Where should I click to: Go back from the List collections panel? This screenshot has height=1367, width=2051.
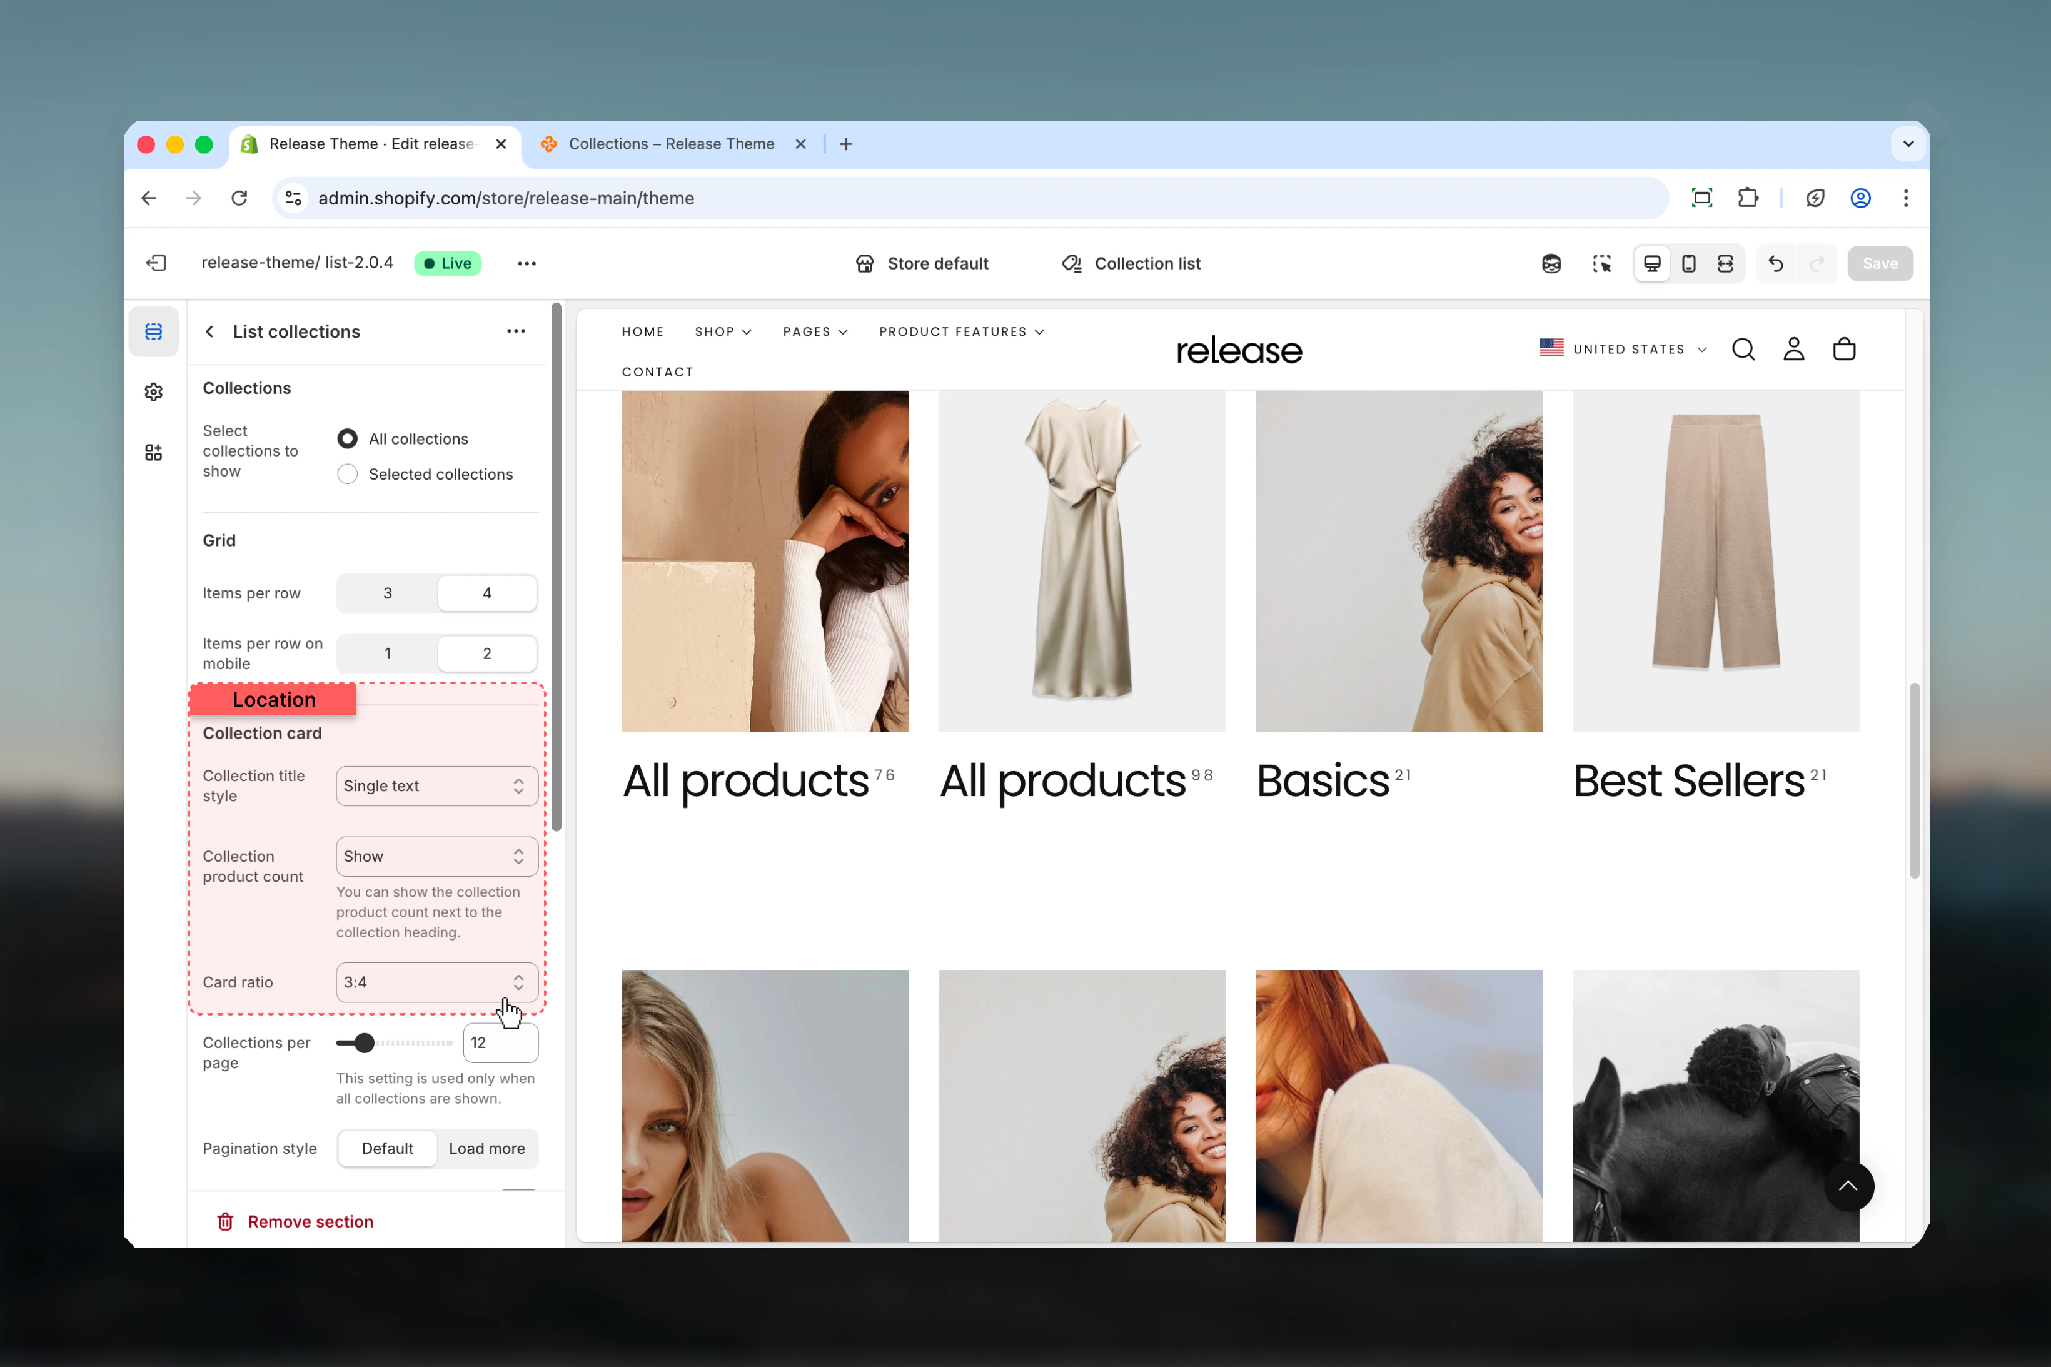click(x=209, y=331)
